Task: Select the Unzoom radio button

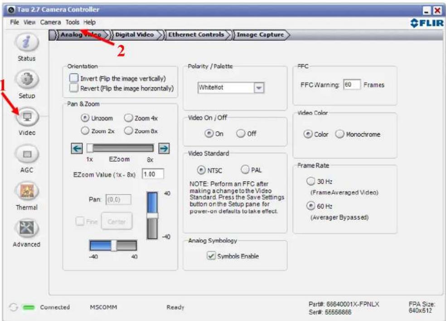Action: point(85,118)
